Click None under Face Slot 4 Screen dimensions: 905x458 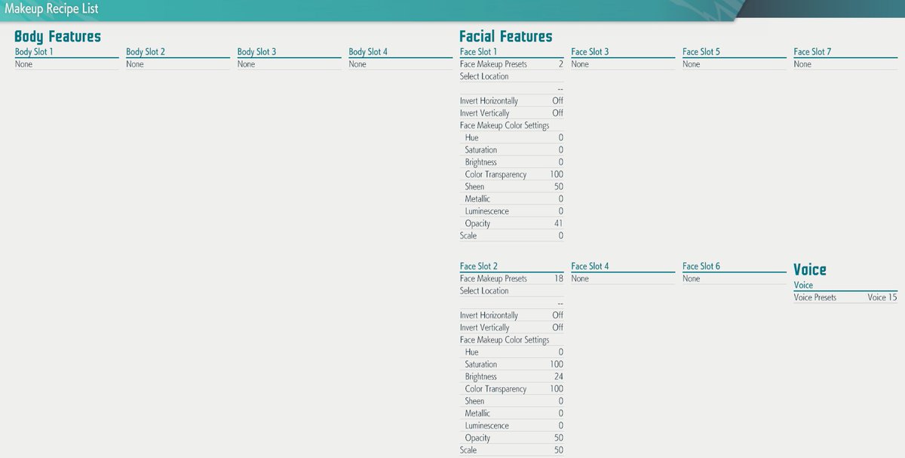click(580, 278)
